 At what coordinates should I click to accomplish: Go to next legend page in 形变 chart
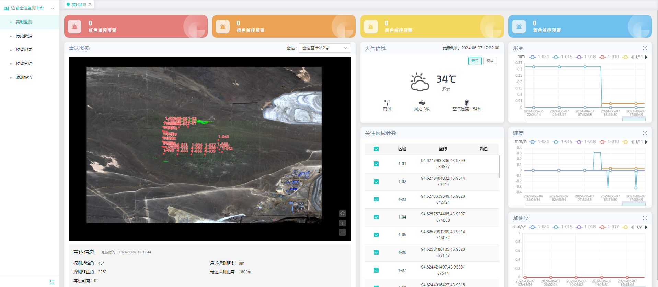646,57
